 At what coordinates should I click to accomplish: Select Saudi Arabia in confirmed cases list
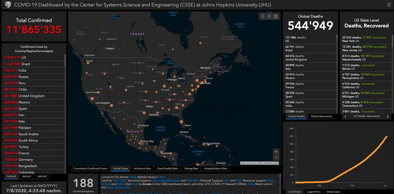click(33, 134)
